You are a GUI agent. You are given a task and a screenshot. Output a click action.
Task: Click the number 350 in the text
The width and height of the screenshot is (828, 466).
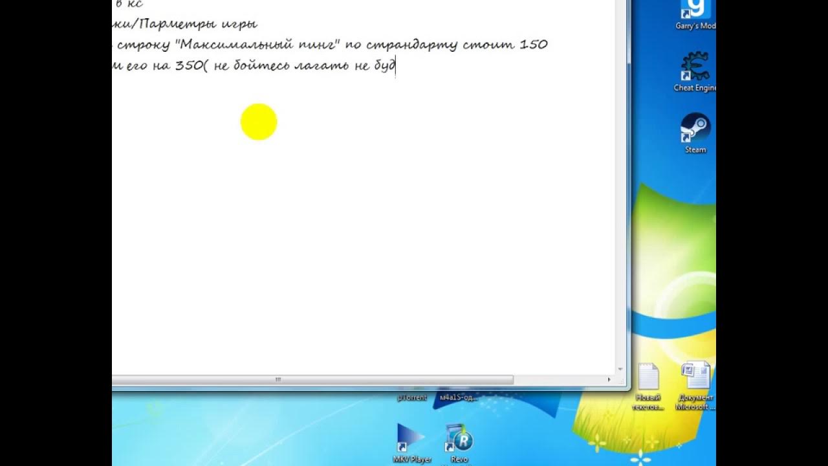190,65
